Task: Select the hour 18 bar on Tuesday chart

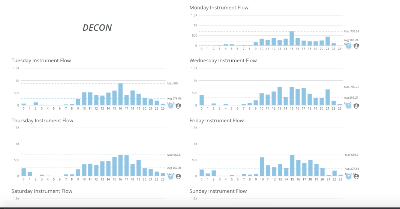Action: [133, 98]
